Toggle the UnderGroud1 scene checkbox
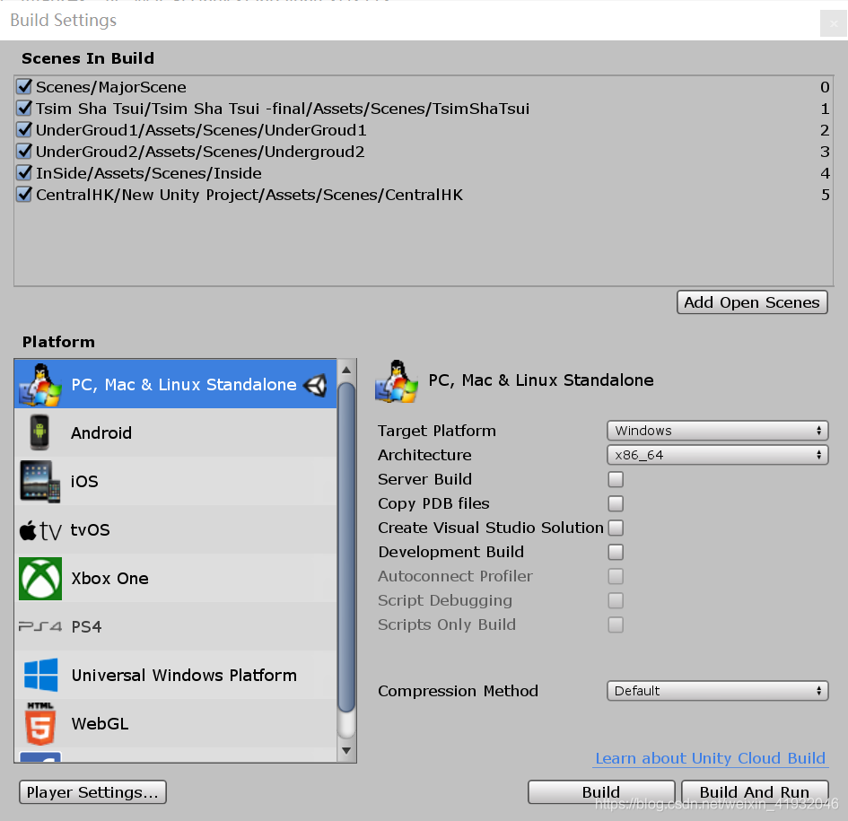This screenshot has width=848, height=821. click(x=24, y=130)
